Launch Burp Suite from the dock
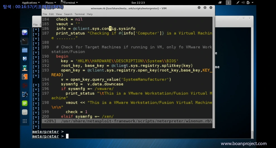Image resolution: width=276 pixels, height=148 pixels. 25,77
